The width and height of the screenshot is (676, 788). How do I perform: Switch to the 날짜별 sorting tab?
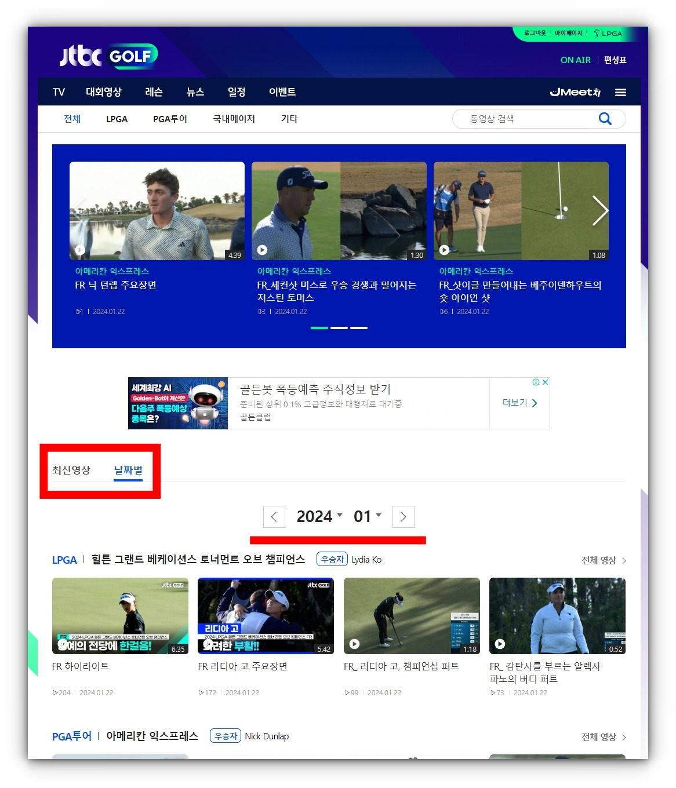(129, 470)
